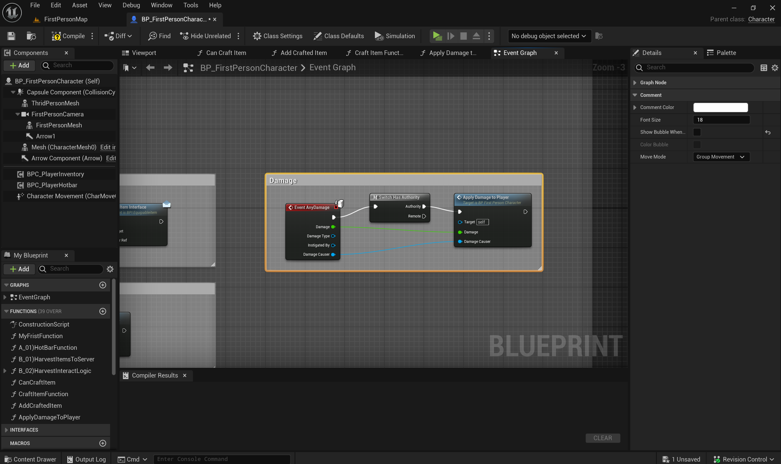Click the Find toolbar icon
The width and height of the screenshot is (781, 464).
(x=159, y=36)
